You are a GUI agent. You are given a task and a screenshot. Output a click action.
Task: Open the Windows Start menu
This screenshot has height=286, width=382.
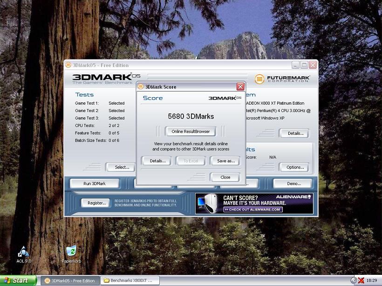coord(18,280)
